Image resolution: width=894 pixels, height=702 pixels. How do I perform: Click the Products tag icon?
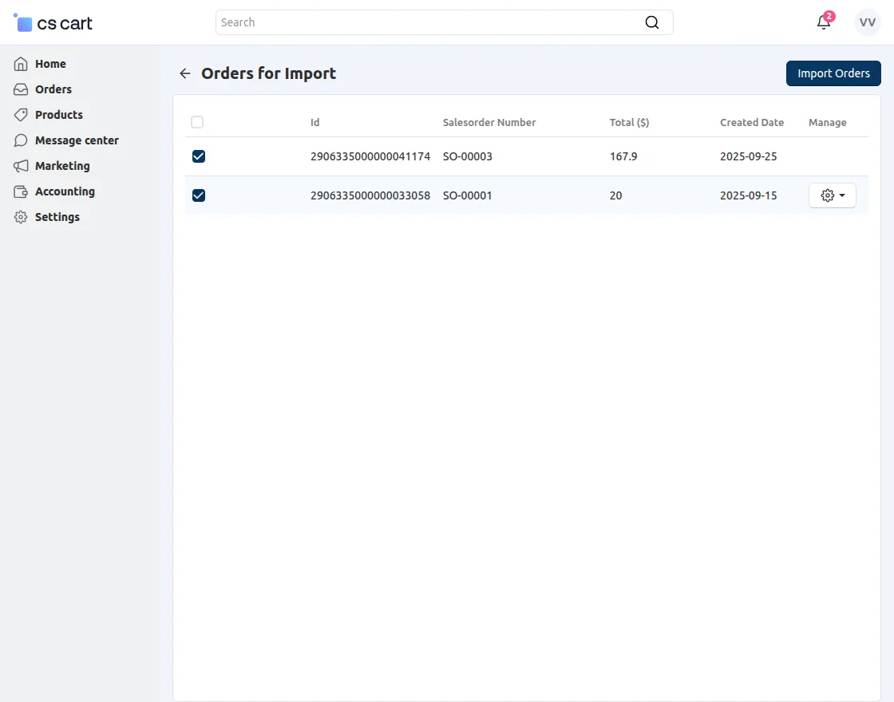(x=21, y=115)
